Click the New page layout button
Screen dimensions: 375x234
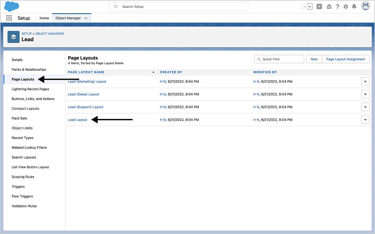pos(314,59)
